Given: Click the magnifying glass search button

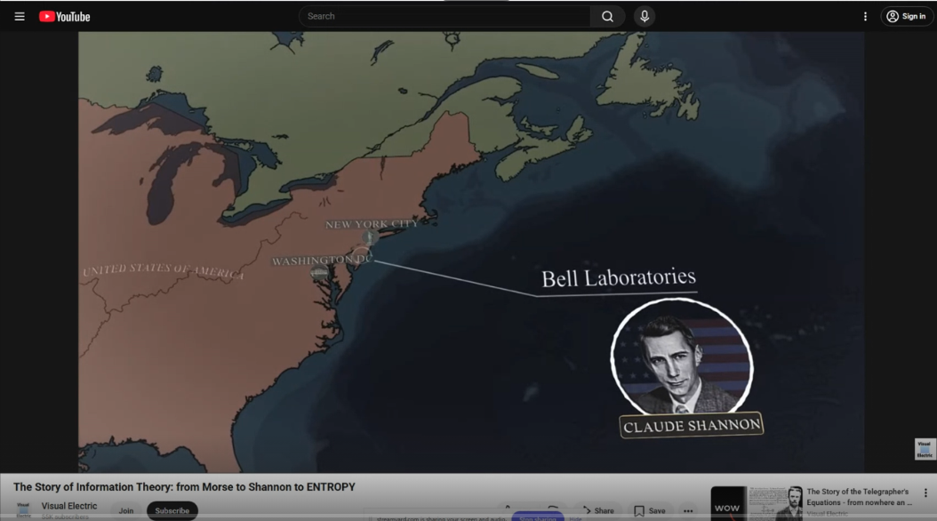Looking at the screenshot, I should click(x=607, y=16).
